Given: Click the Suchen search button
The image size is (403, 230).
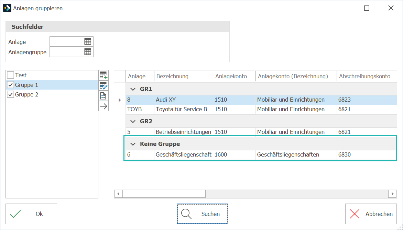Looking at the screenshot, I should coord(203,214).
